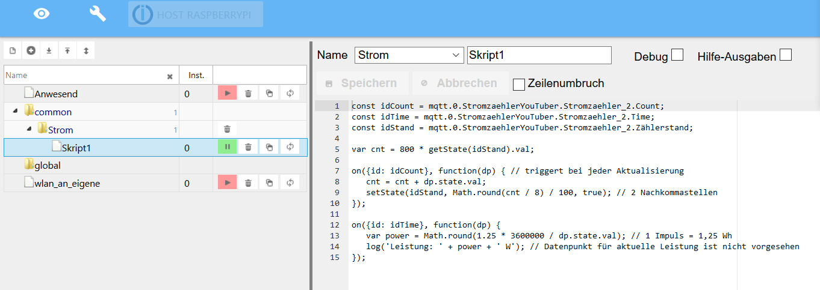Click the eye icon in top bar

(42, 14)
